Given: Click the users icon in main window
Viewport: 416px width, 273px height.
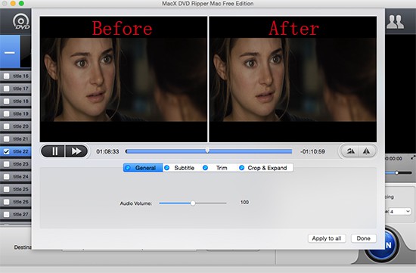Looking at the screenshot, I should point(395,22).
